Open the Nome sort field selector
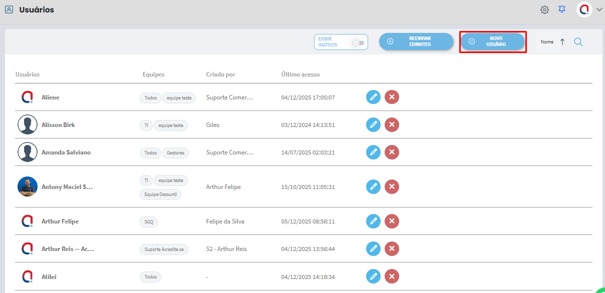This screenshot has height=293, width=605. pyautogui.click(x=547, y=42)
